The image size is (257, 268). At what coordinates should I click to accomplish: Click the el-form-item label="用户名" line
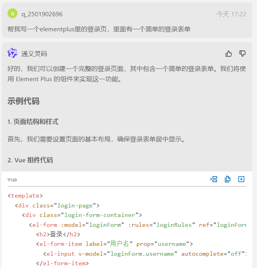tap(115, 244)
